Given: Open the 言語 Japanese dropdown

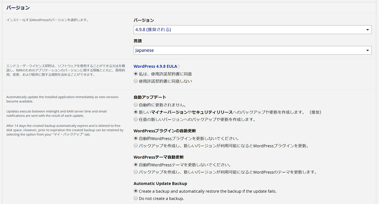Looking at the screenshot, I should (x=252, y=50).
